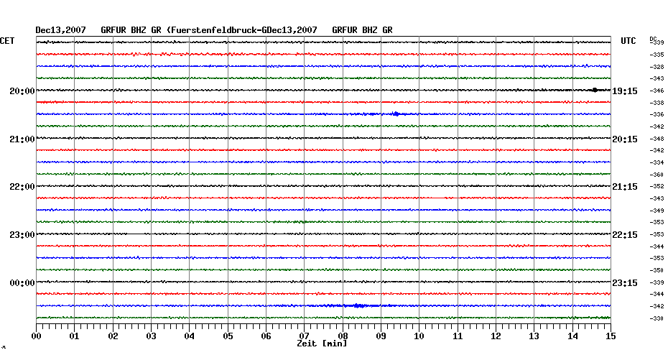Select minute 13 on the time axis
Viewport: 668px width, 355px height.
coord(534,336)
